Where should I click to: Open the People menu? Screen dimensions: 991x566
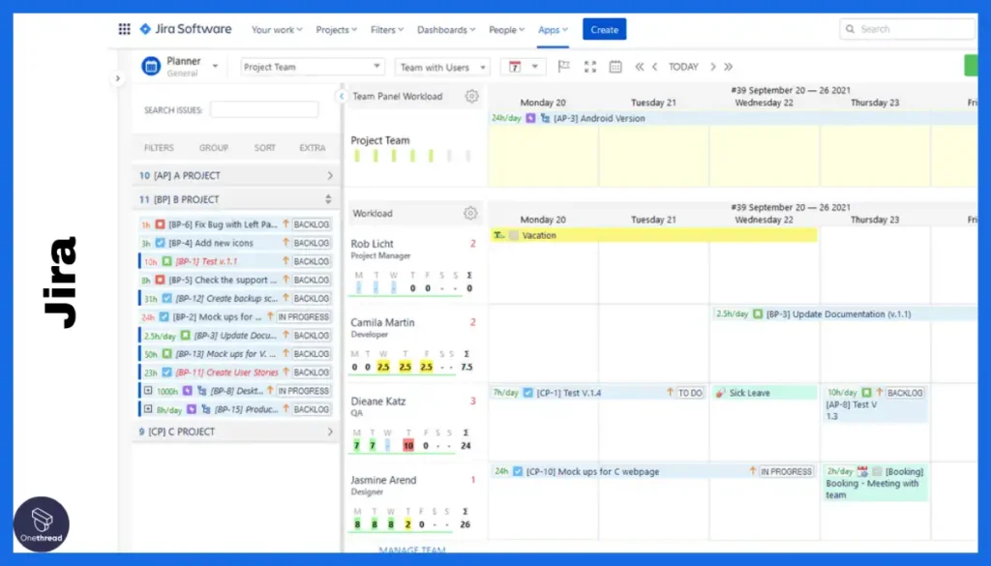click(507, 30)
